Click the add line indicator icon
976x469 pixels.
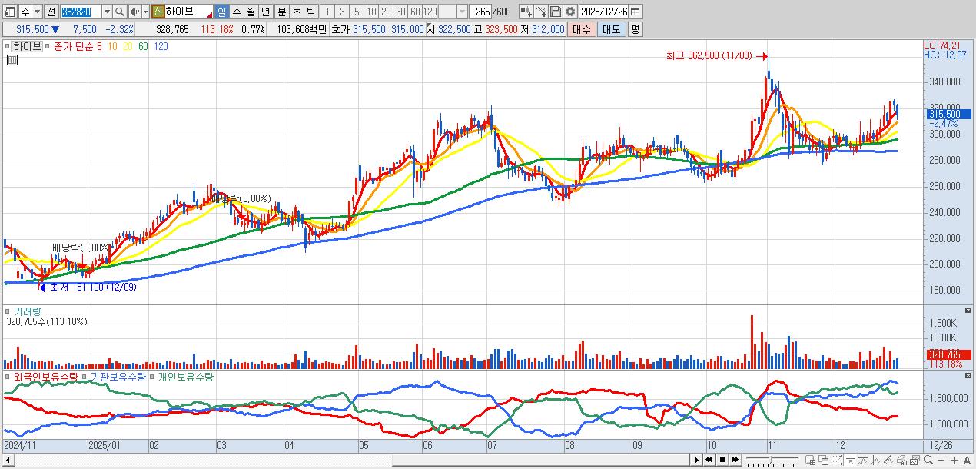click(541, 12)
